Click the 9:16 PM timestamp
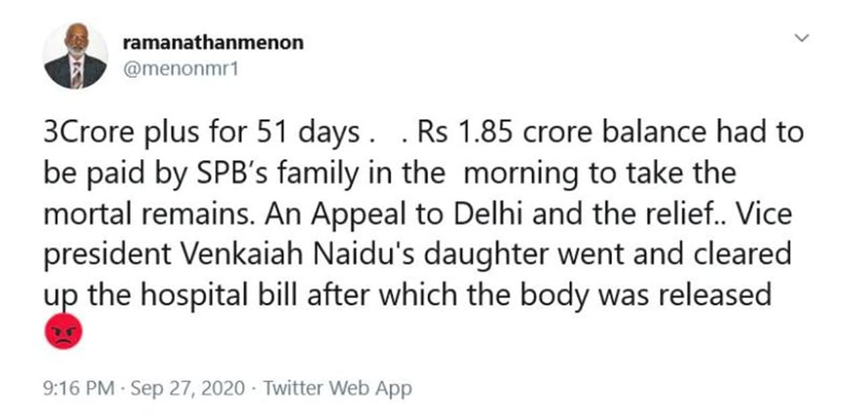The image size is (861, 417). (x=79, y=388)
